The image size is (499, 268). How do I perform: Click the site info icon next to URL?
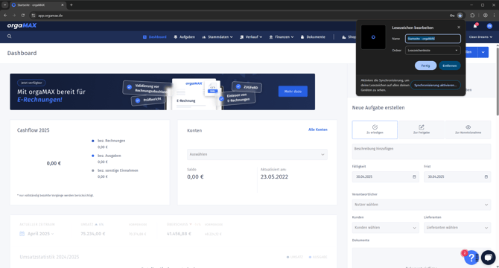point(34,15)
